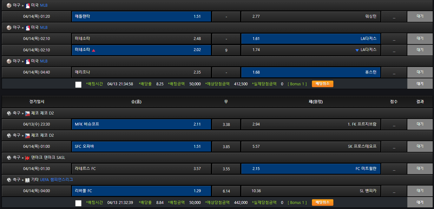Image resolution: width=434 pixels, height=209 pixels.
Task: Click the handicap value 9 in 미네소타 row
Action: 226,50
